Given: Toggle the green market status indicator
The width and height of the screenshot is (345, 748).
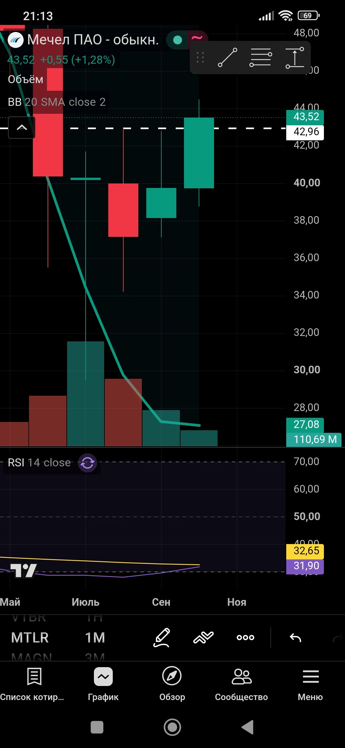Looking at the screenshot, I should [178, 40].
